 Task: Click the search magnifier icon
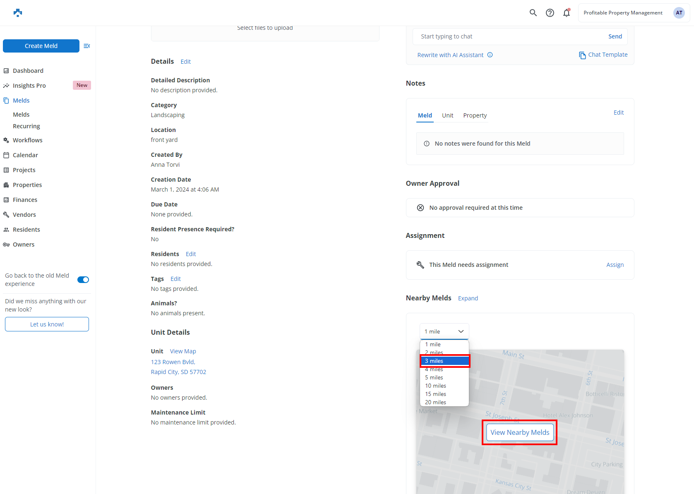click(533, 13)
